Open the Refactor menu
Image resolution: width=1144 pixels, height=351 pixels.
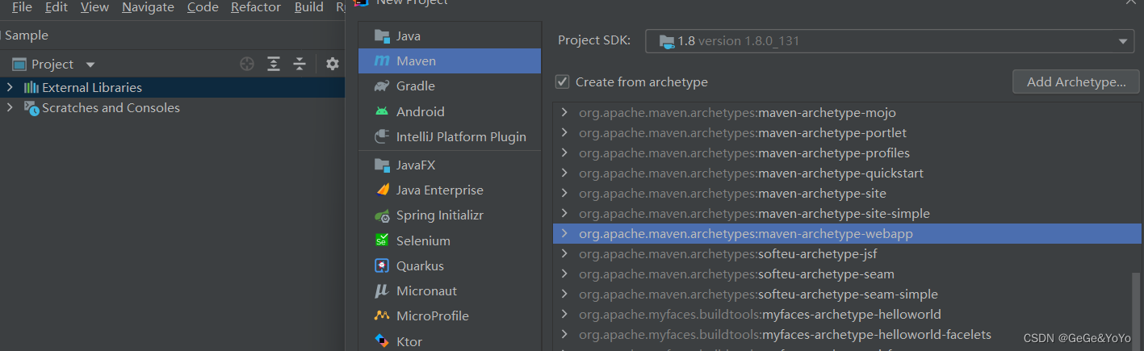coord(256,7)
